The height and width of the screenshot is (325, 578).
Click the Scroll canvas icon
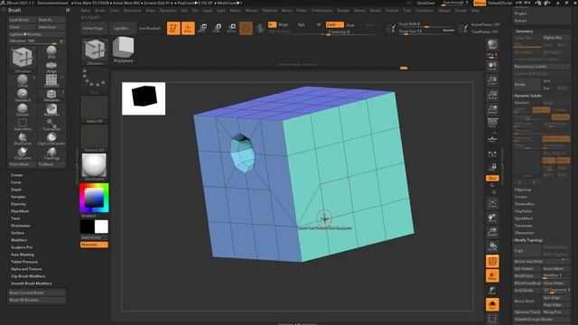point(492,66)
